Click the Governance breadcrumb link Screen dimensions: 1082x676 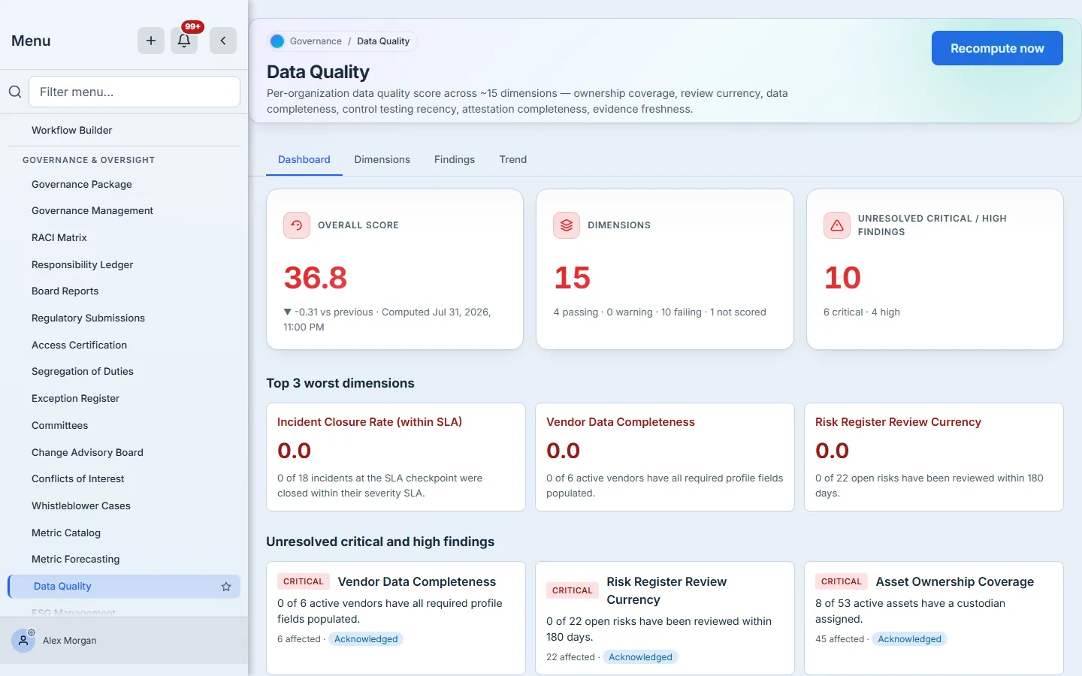pyautogui.click(x=316, y=41)
